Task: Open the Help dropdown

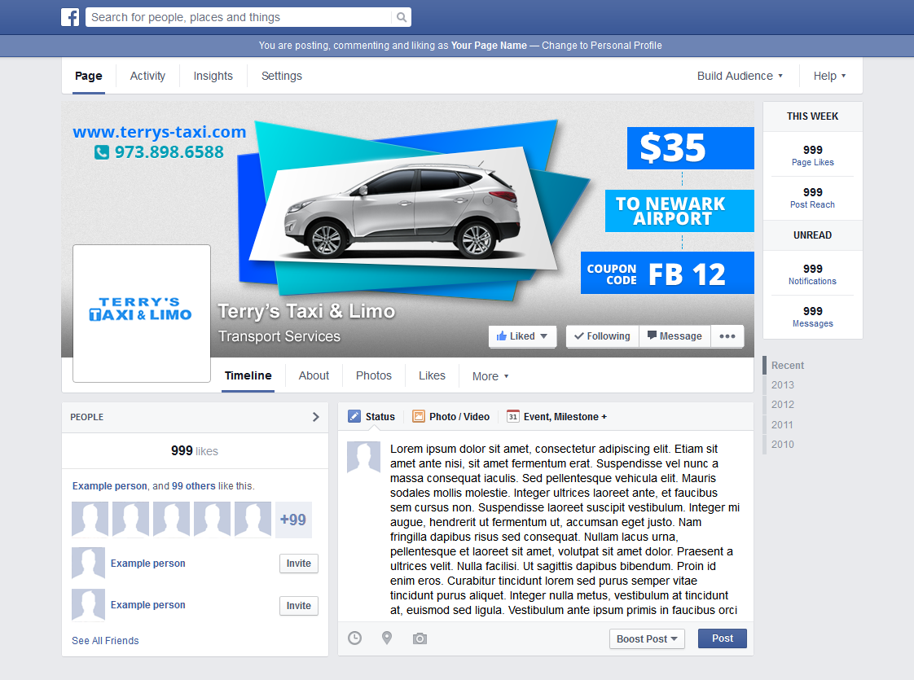Action: click(x=829, y=76)
